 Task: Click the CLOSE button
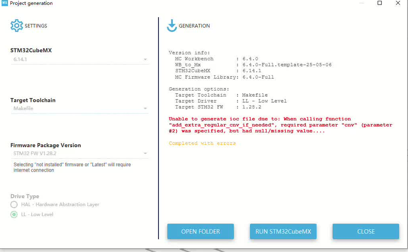pos(366,231)
